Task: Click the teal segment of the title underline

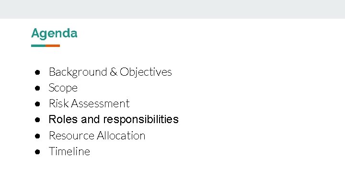Action: [38, 46]
